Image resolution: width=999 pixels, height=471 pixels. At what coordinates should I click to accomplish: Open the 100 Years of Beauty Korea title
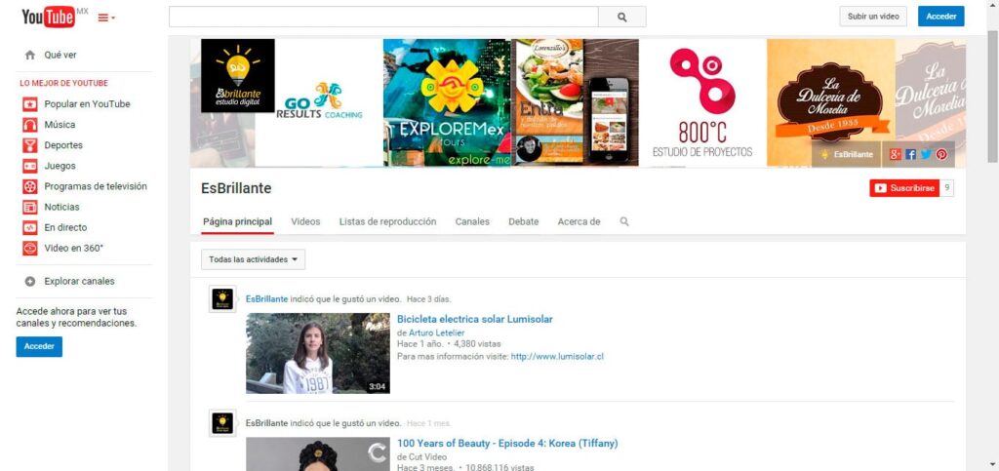coord(507,443)
